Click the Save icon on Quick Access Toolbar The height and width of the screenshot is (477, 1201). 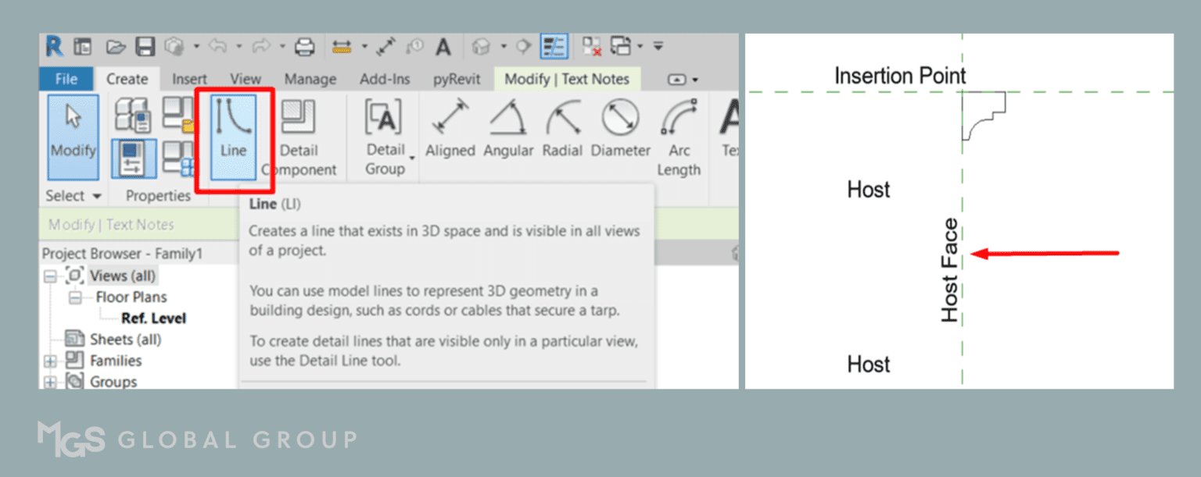(x=145, y=46)
